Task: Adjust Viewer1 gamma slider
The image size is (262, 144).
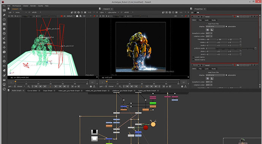Action: (49, 16)
